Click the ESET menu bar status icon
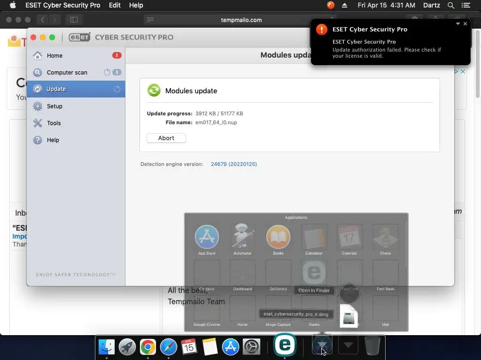The image size is (481, 360). coord(330,5)
